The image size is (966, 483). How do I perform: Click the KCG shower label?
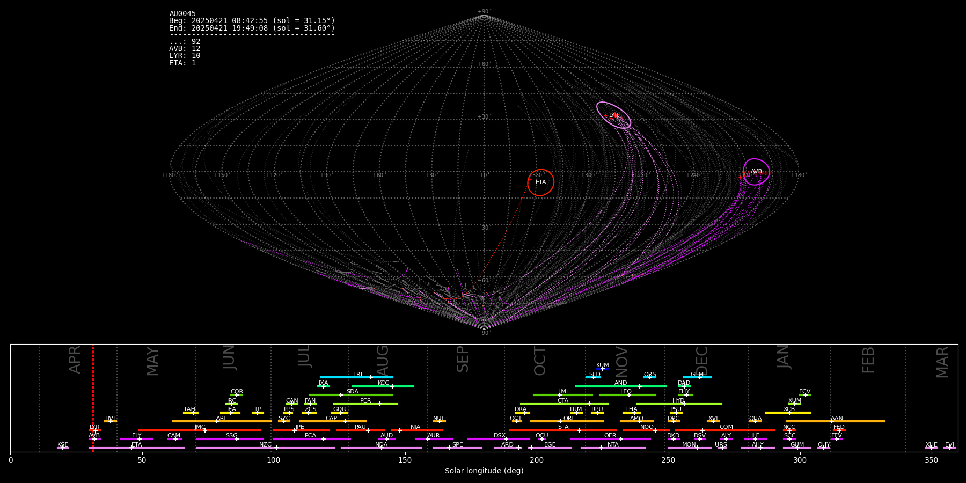tap(384, 383)
